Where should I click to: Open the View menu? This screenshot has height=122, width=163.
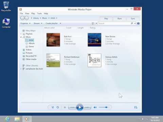[27, 14]
